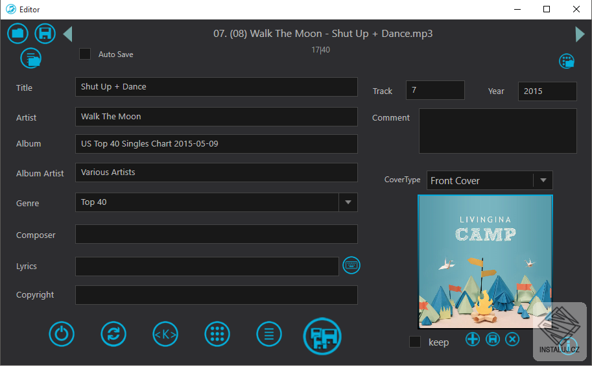
Task: Click the copy-tags icon below the folder icon
Action: click(31, 58)
